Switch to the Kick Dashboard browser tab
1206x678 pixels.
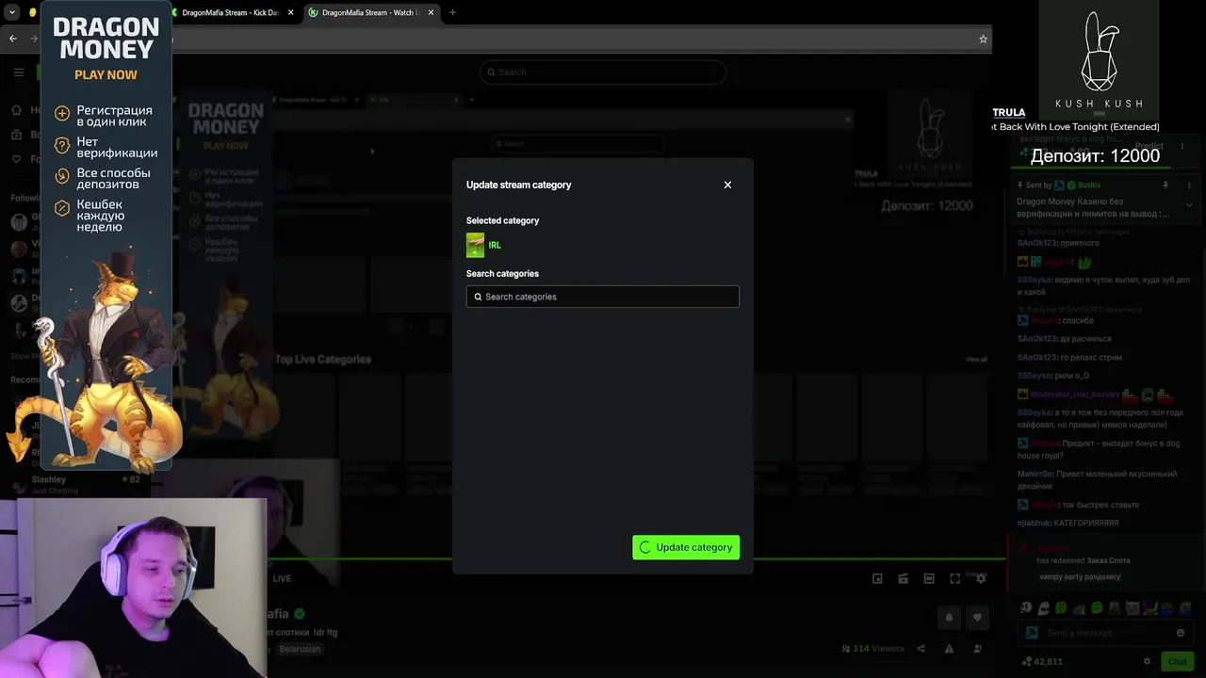[230, 12]
